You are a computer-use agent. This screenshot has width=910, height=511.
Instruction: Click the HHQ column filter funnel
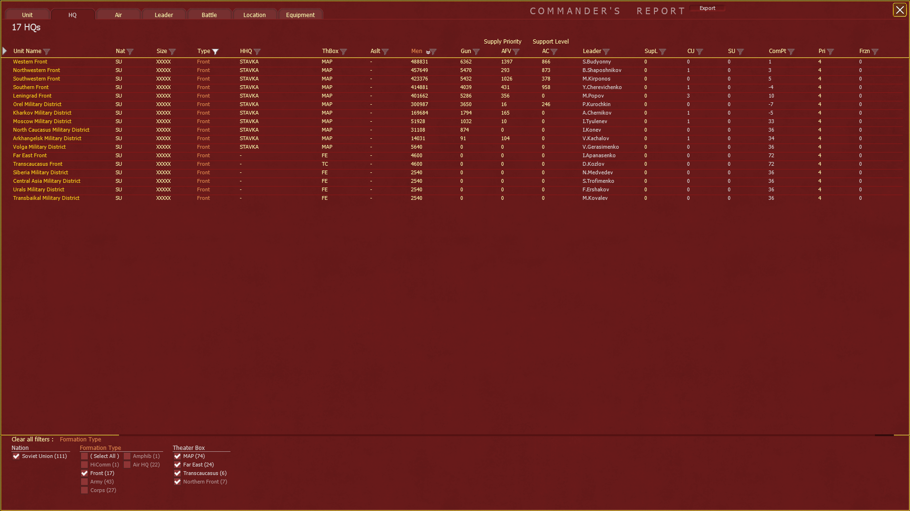coord(257,52)
